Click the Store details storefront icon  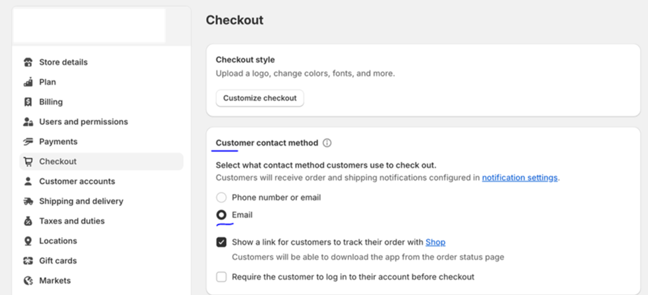coord(28,62)
